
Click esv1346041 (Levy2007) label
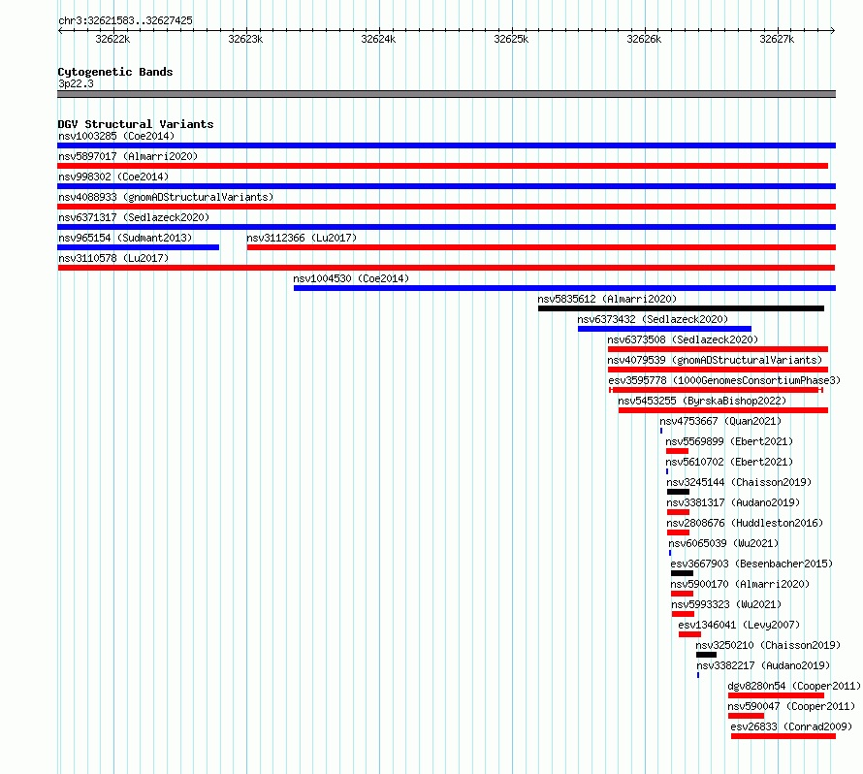tap(739, 625)
